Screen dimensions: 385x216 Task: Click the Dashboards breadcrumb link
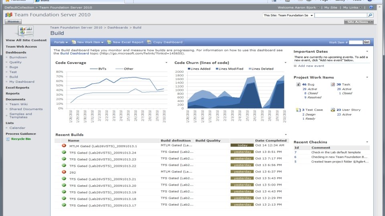pos(118,28)
